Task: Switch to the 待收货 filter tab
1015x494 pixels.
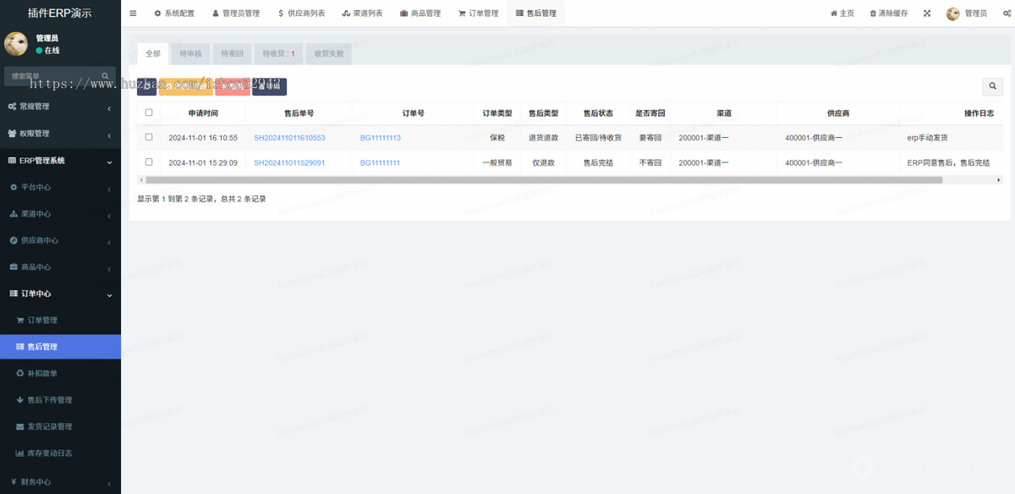Action: (278, 53)
